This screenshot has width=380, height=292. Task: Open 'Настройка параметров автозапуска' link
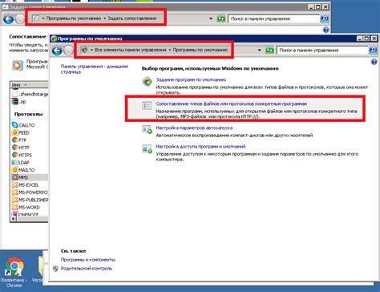pyautogui.click(x=194, y=128)
